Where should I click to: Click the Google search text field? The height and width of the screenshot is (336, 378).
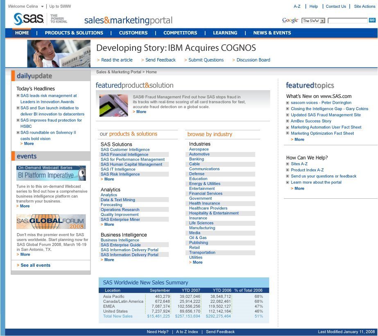click(348, 21)
